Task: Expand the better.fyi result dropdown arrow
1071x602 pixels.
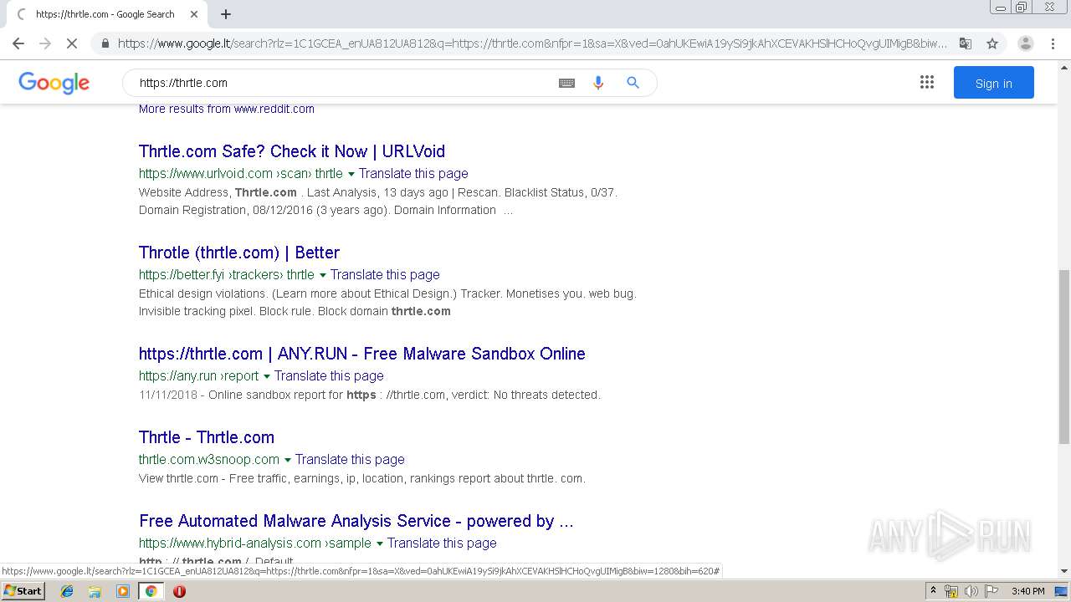Action: (x=322, y=275)
